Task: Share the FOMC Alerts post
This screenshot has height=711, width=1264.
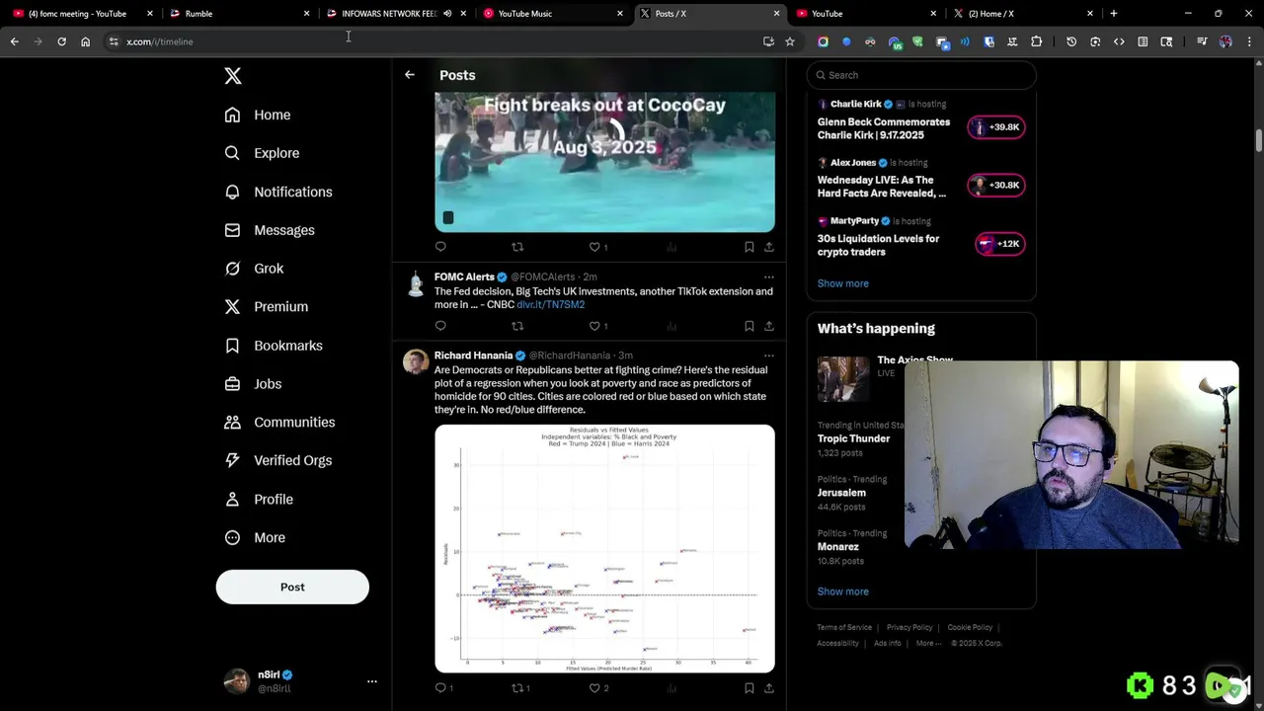Action: click(769, 326)
